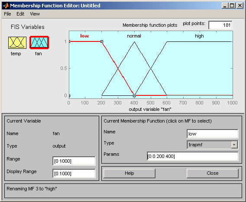Image resolution: width=246 pixels, height=202 pixels.
Task: Click the Close button
Action: tap(212, 173)
